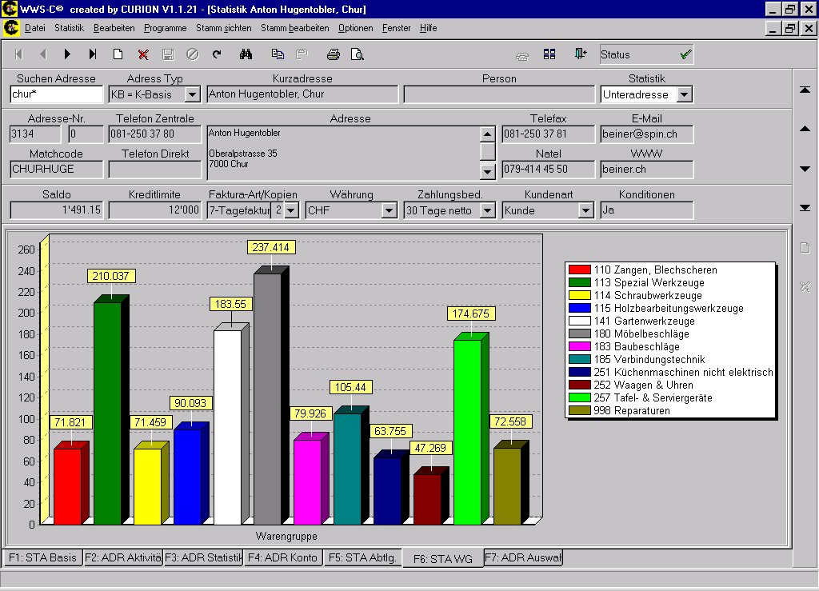
Task: Click the Kurzadresse field
Action: tap(302, 94)
